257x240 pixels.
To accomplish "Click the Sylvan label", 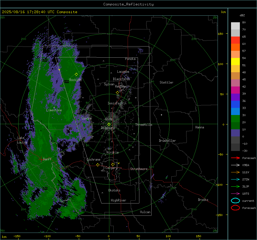I will 109,84.
